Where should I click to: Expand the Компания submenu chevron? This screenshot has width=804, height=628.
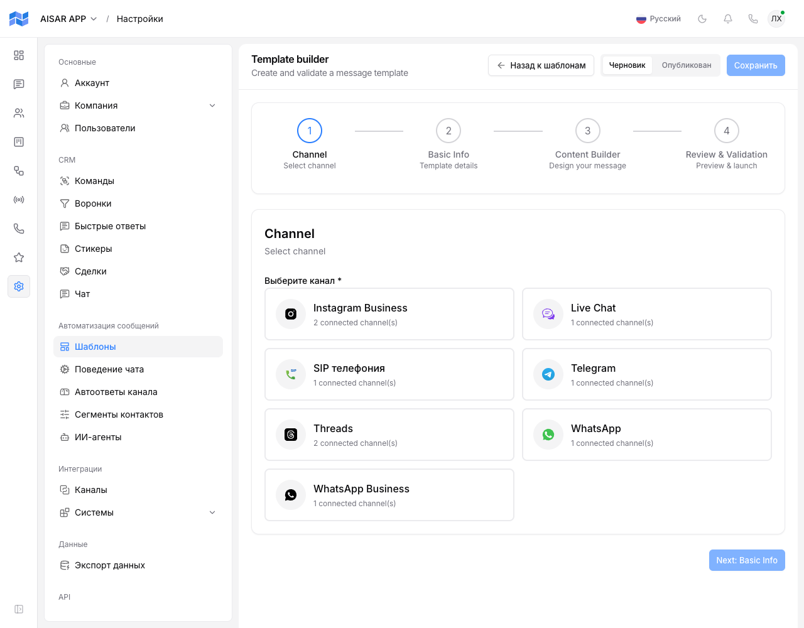[x=212, y=106]
